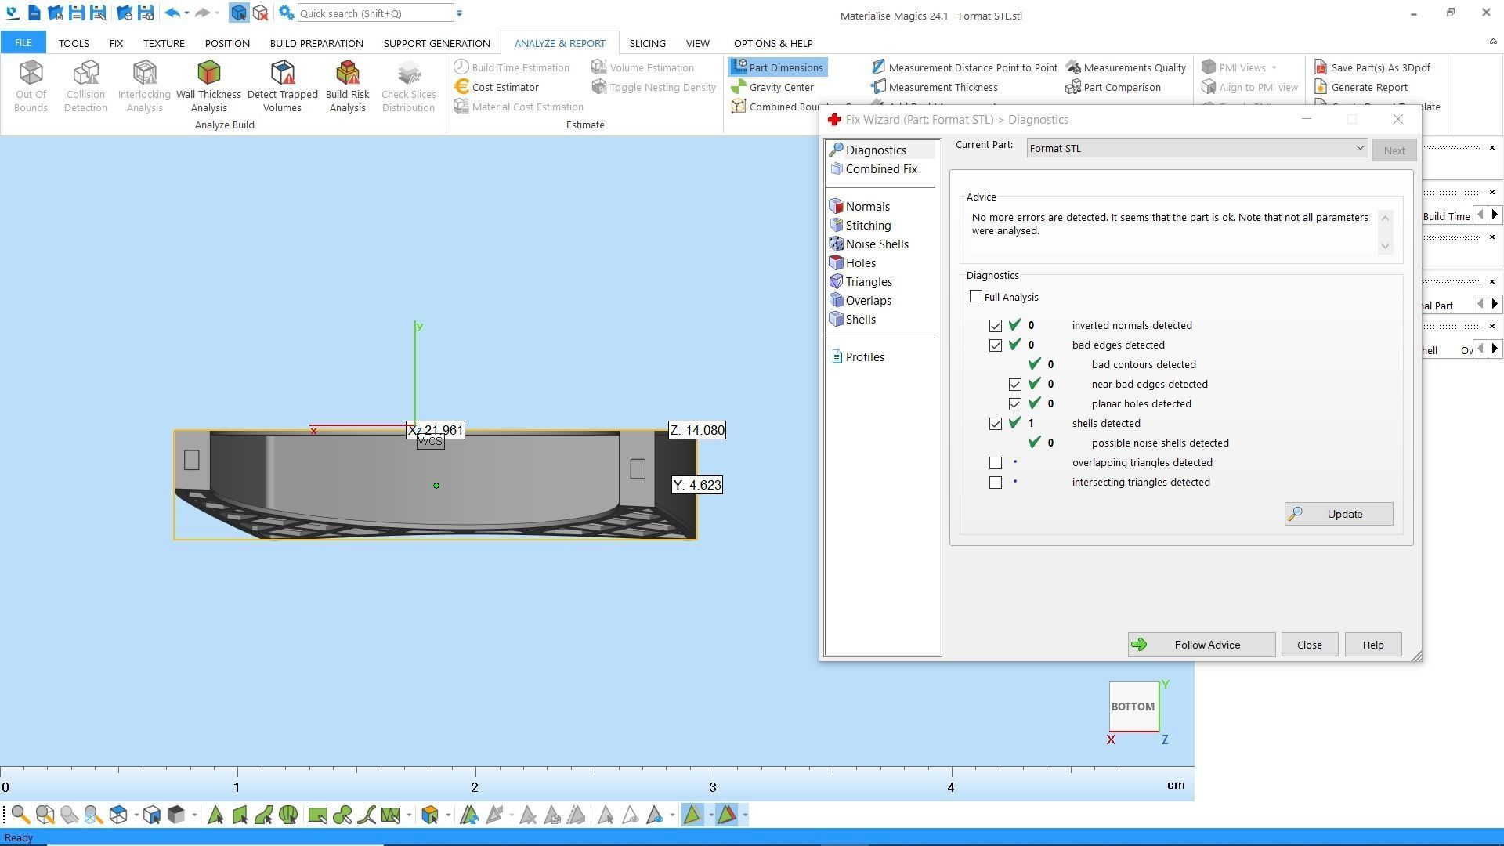
Task: Click the Update diagnostics button
Action: coord(1338,514)
